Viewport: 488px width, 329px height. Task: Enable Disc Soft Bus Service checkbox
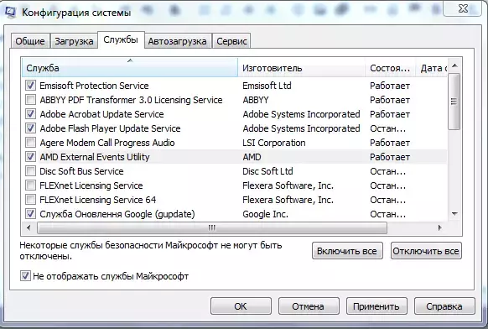30,171
